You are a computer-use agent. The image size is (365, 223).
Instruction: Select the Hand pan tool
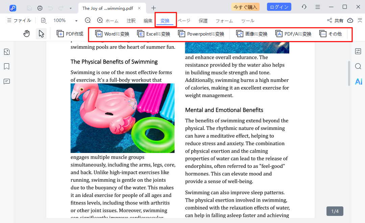[27, 34]
